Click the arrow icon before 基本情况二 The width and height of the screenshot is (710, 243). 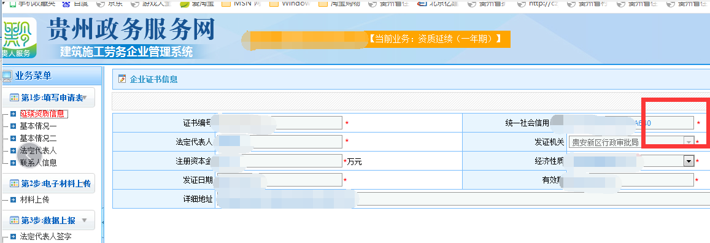pos(13,138)
